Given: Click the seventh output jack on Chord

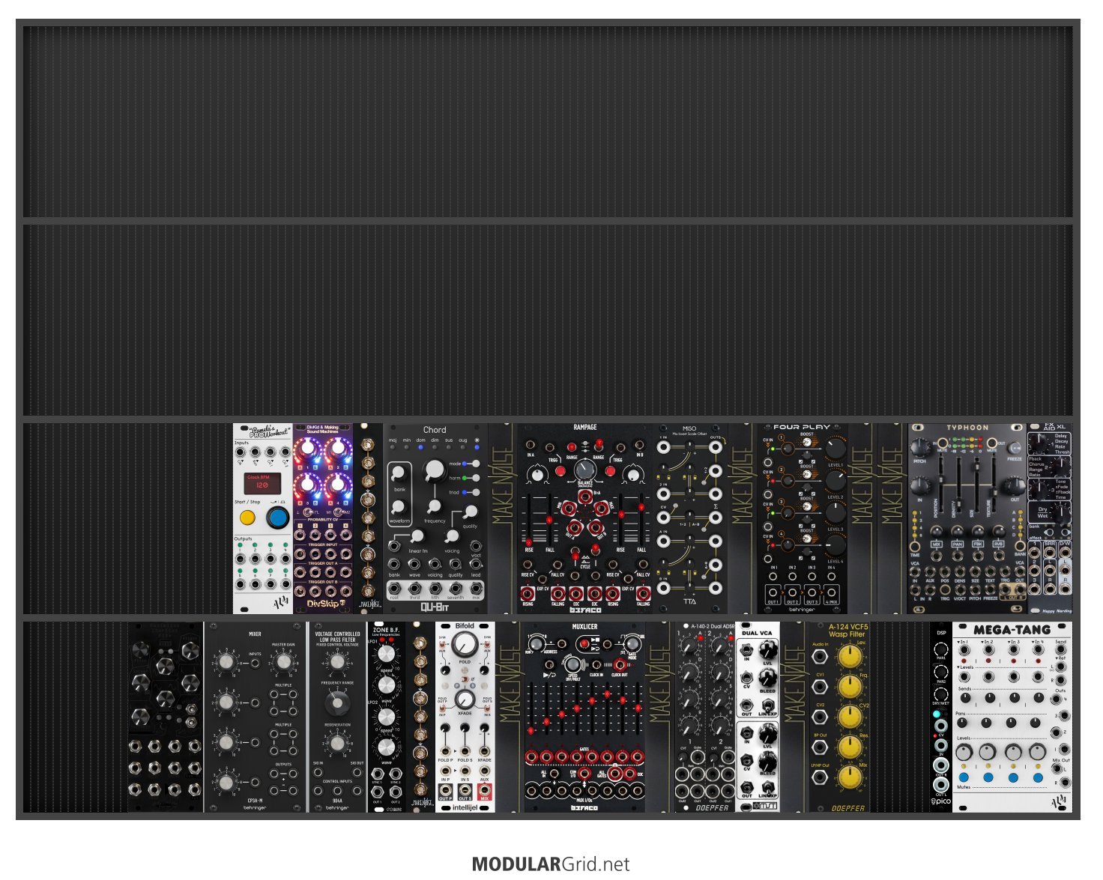Looking at the screenshot, I should (x=455, y=589).
